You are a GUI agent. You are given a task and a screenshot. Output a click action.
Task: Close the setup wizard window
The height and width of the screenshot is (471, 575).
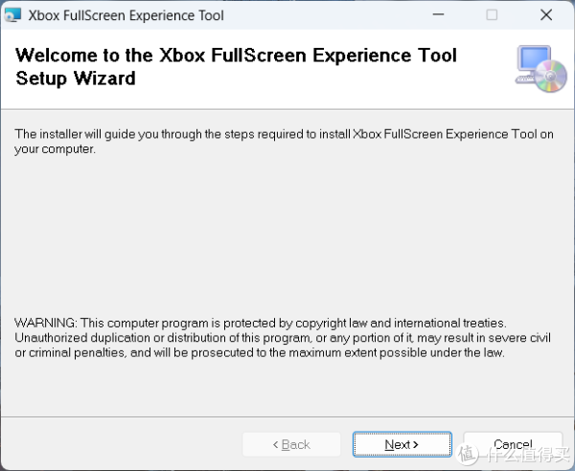pyautogui.click(x=544, y=15)
